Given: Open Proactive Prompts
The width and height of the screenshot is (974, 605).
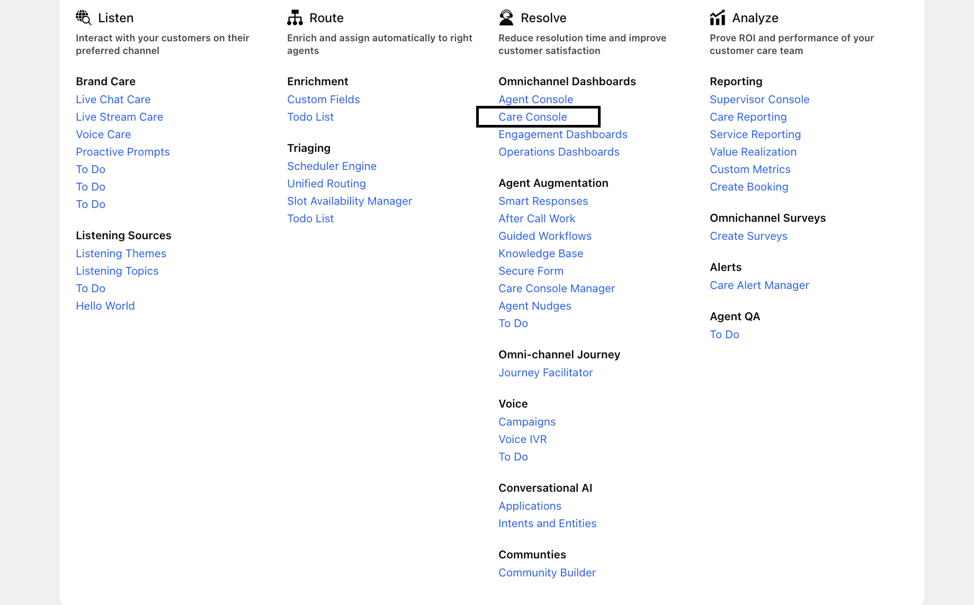Looking at the screenshot, I should (123, 152).
